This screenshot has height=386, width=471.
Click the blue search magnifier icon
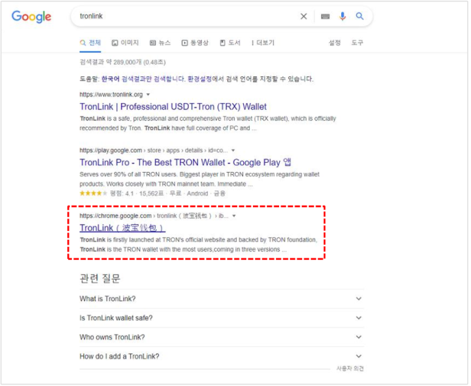click(359, 16)
